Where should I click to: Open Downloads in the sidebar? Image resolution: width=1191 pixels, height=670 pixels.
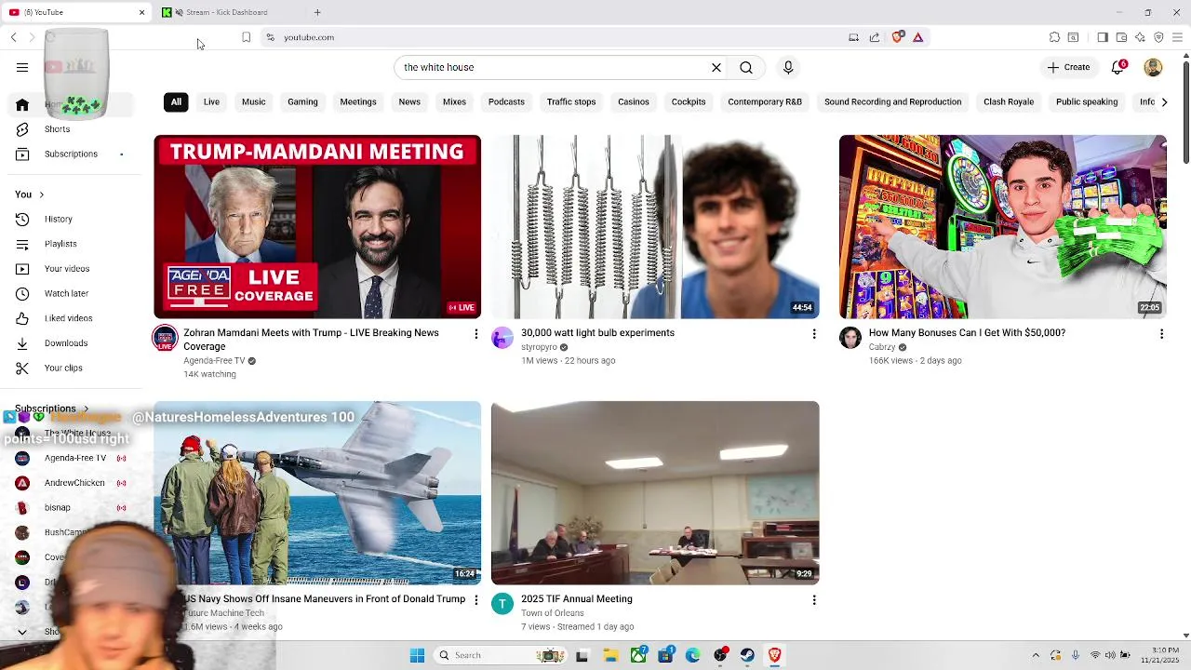click(x=66, y=343)
